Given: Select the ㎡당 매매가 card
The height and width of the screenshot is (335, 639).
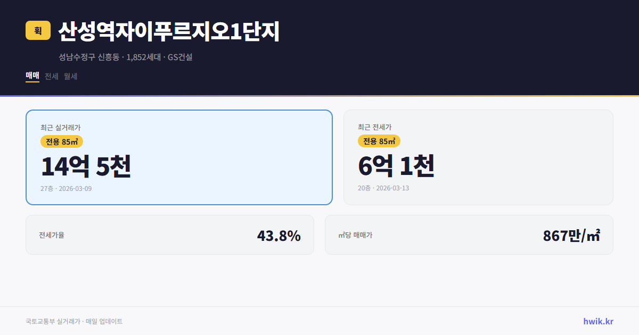Looking at the screenshot, I should point(469,234).
